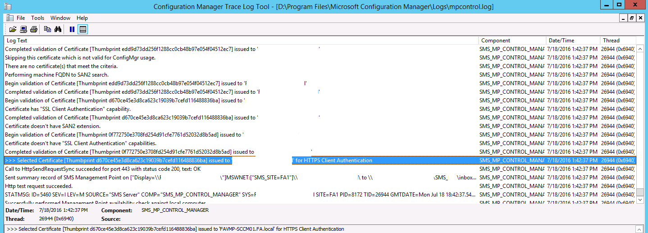Click Thread value '26944 (0x6940)' in details pane
The height and width of the screenshot is (233, 648).
(x=56, y=219)
